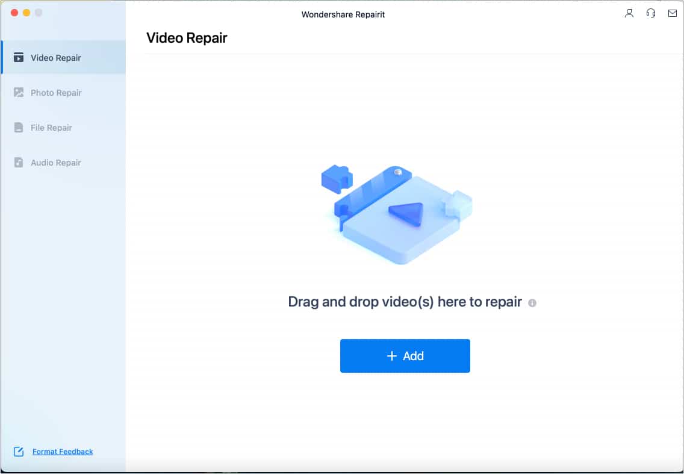Click the Audio Repair music icon
The height and width of the screenshot is (474, 684).
point(18,162)
